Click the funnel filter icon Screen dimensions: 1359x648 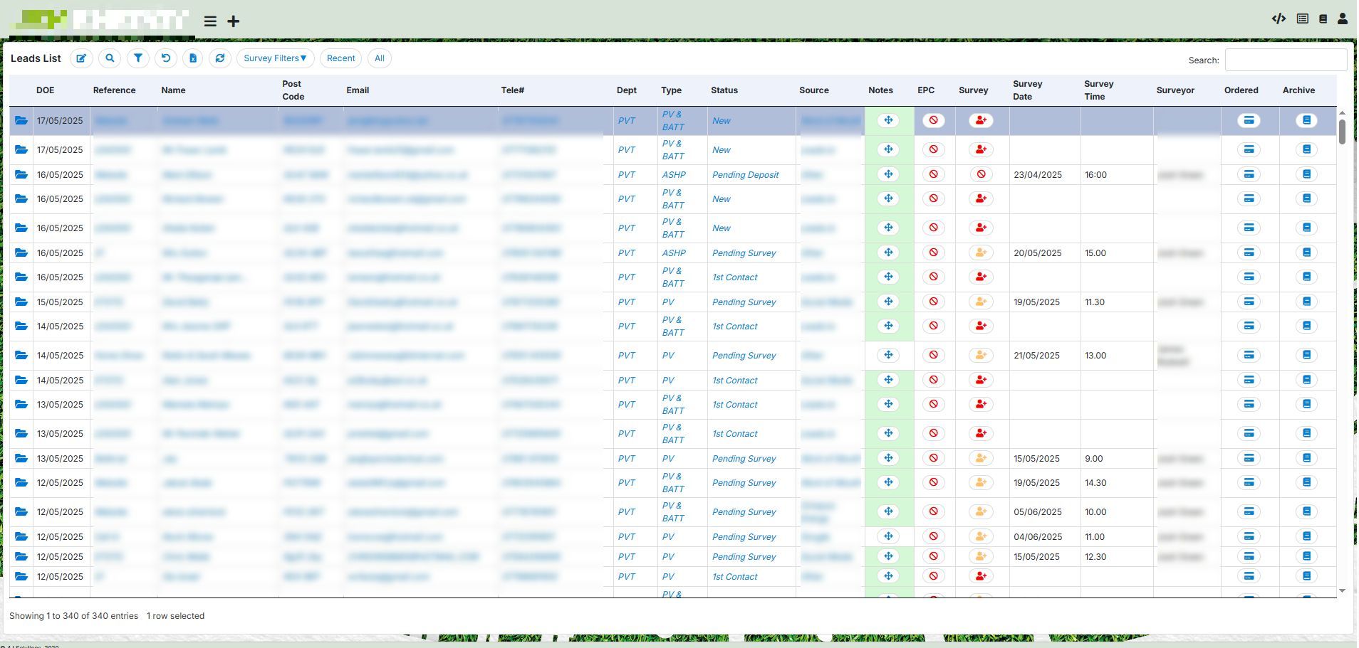tap(138, 58)
